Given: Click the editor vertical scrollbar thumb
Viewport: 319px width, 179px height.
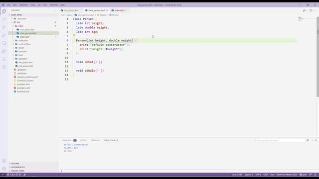Looking at the screenshot, I should point(318,57).
